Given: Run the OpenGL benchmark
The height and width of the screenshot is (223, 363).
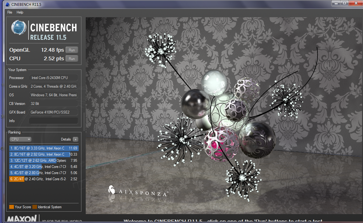Looking at the screenshot, I should [x=72, y=50].
